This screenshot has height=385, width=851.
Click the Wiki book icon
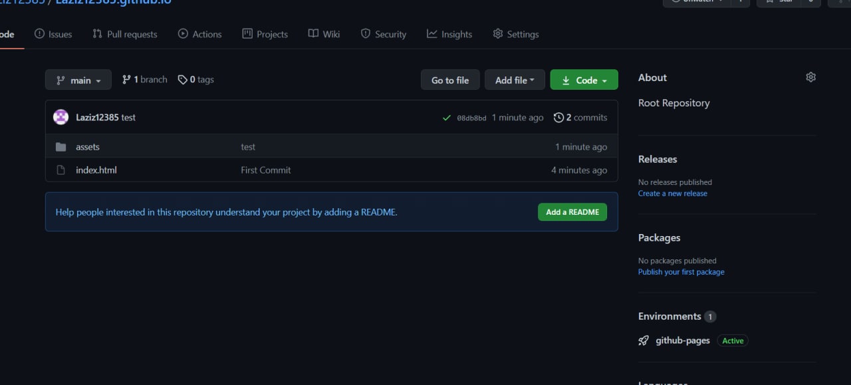coord(313,33)
